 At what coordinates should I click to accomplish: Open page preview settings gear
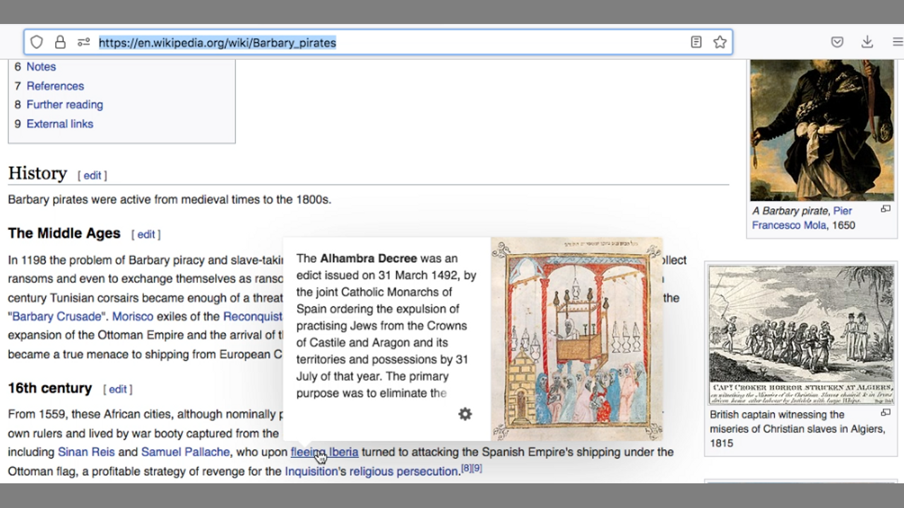465,414
